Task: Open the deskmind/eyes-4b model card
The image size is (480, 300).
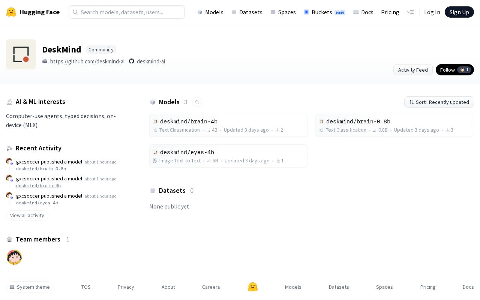Action: pos(228,156)
